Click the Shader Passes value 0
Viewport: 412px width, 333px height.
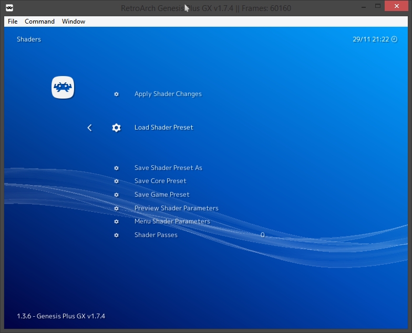pos(263,235)
